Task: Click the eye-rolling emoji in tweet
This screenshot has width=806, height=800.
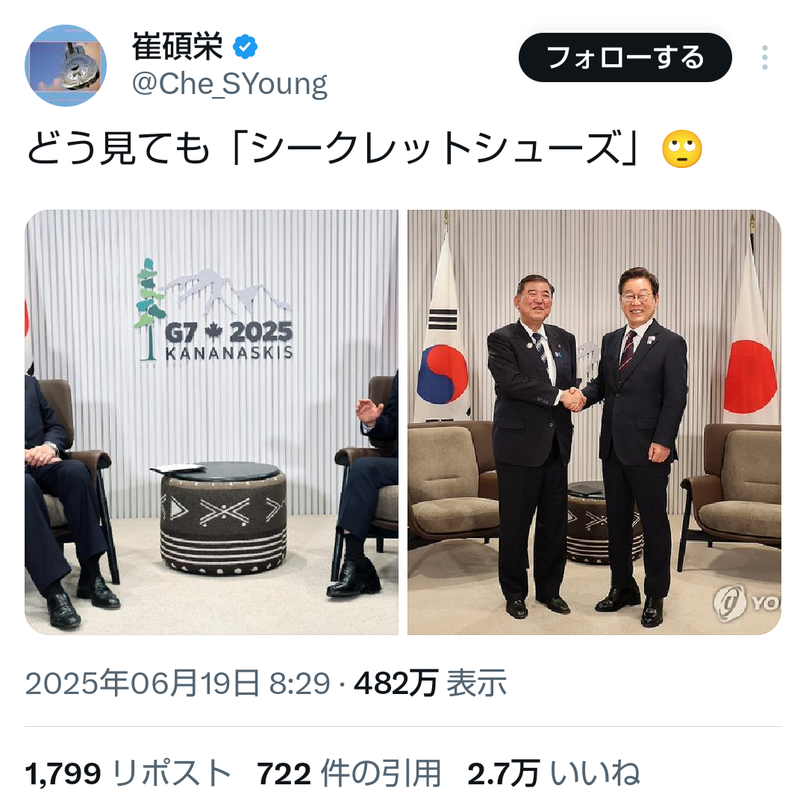Action: pyautogui.click(x=681, y=149)
